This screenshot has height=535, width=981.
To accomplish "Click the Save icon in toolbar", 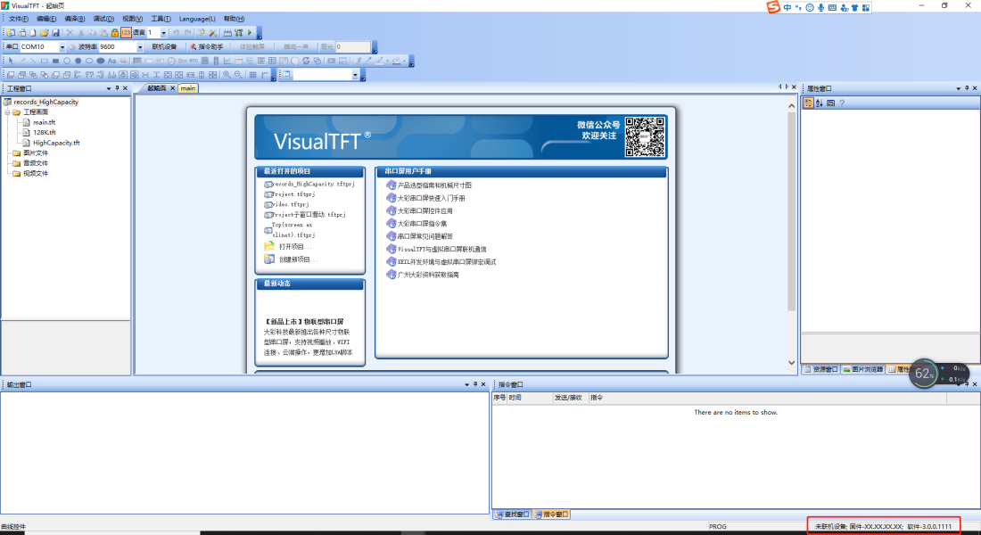I will coord(55,33).
